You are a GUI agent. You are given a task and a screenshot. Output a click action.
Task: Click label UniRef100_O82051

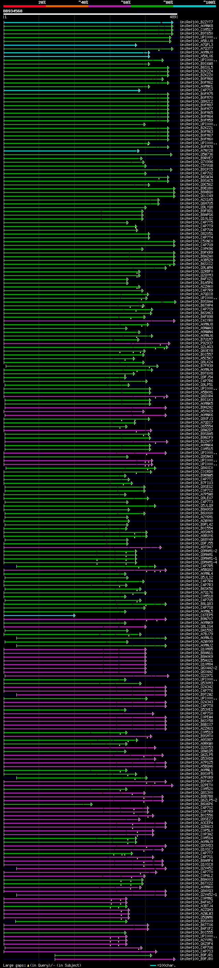[196, 234]
